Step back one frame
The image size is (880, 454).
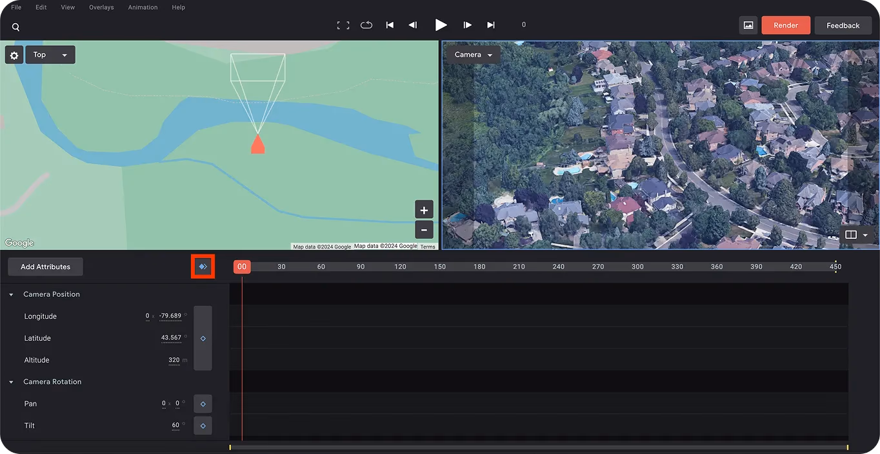(413, 25)
